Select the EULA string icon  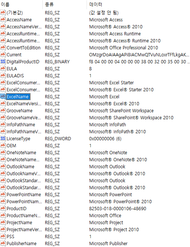(3, 68)
